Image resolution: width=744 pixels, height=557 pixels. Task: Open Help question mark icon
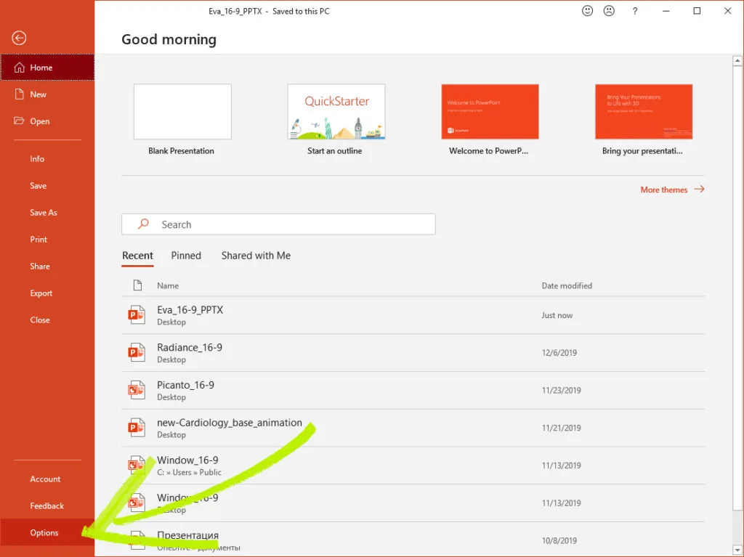tap(635, 11)
